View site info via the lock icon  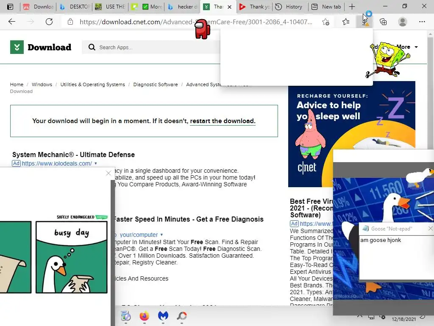70,22
